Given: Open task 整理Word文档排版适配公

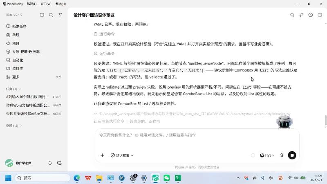Looking at the screenshot, I should pos(34,105).
